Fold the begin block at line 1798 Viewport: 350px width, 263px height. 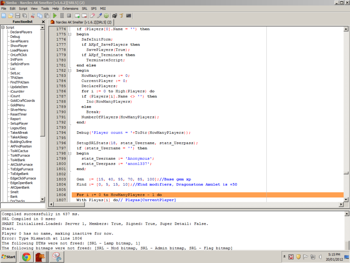pos(70,154)
